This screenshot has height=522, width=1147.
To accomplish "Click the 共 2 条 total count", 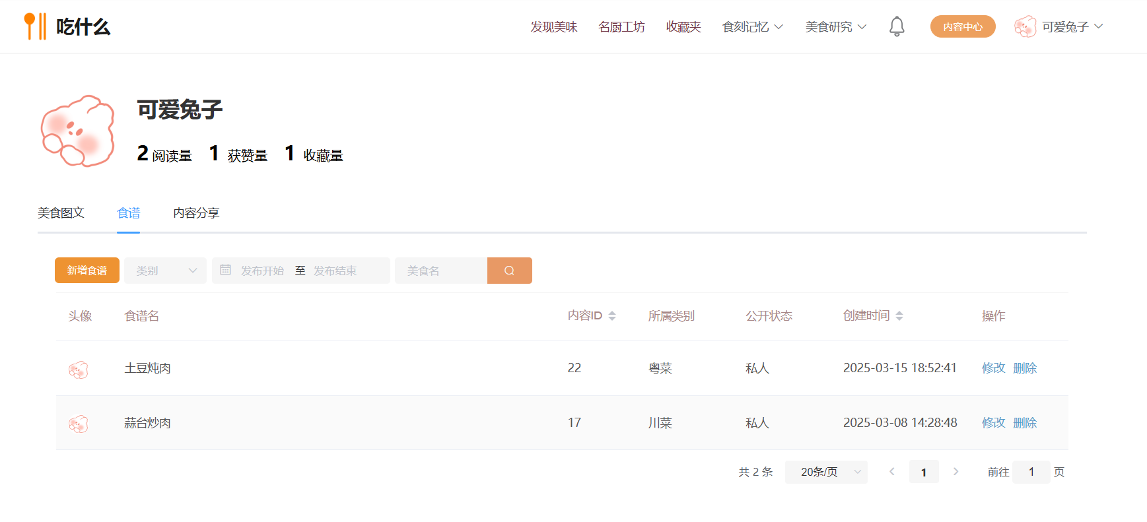I will click(x=755, y=472).
